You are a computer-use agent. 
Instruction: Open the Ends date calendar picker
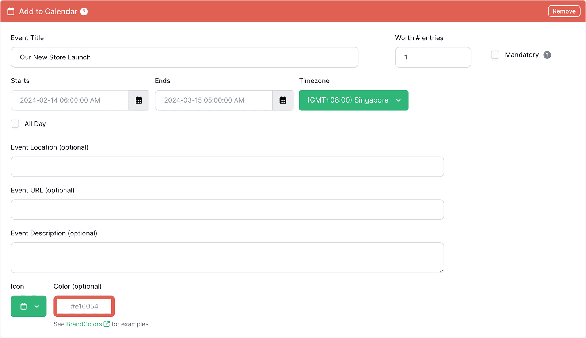[x=283, y=100]
